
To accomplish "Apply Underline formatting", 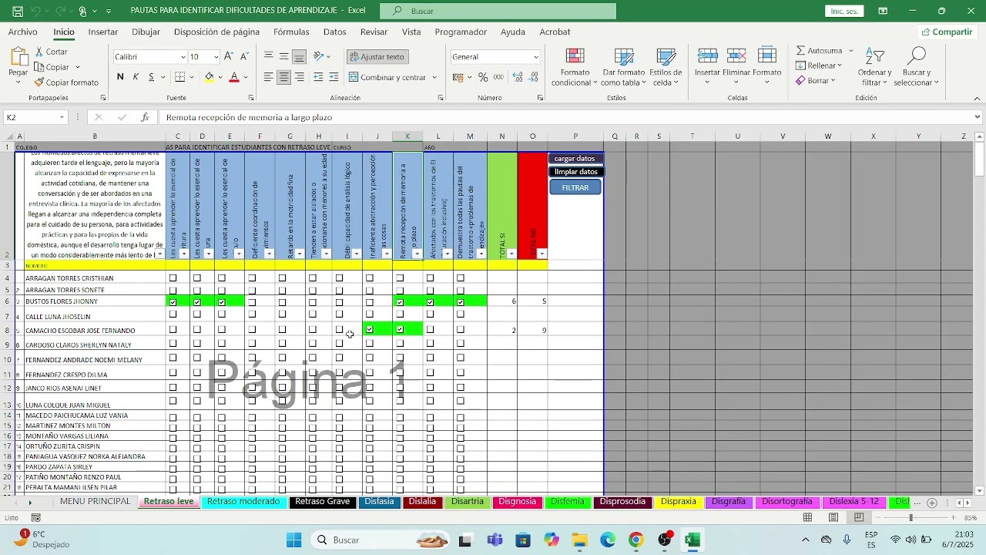I will [152, 77].
